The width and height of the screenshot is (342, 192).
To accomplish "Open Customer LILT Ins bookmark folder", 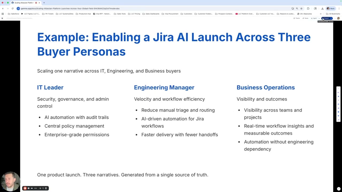I will (x=265, y=14).
